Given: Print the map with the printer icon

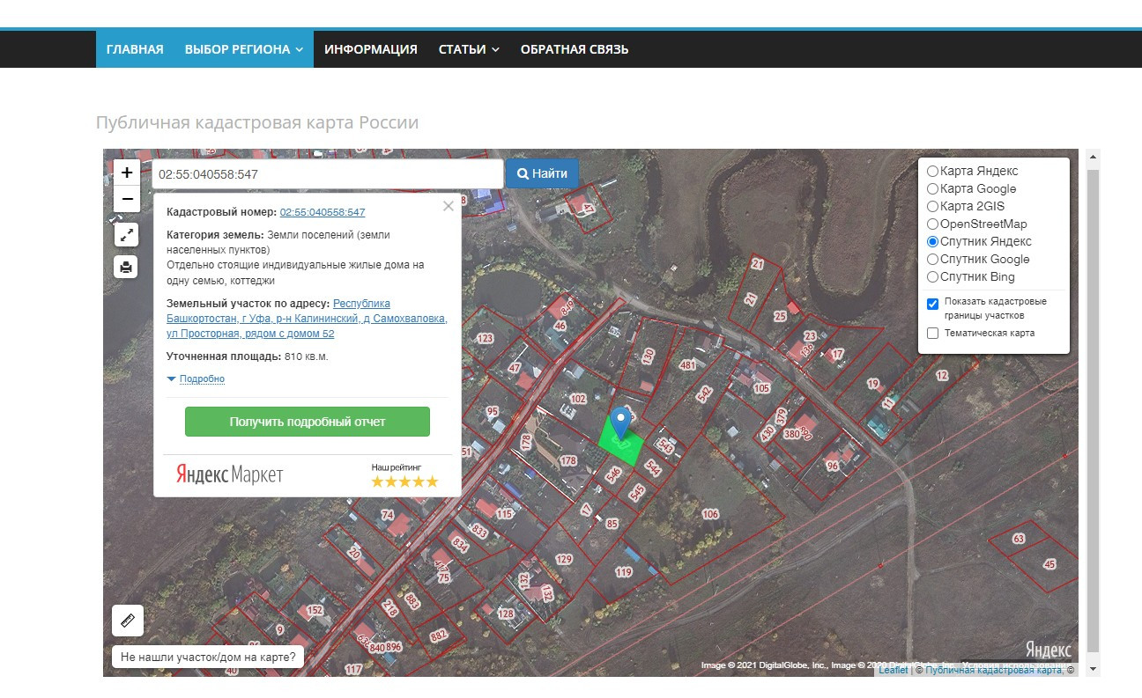Looking at the screenshot, I should pyautogui.click(x=127, y=267).
